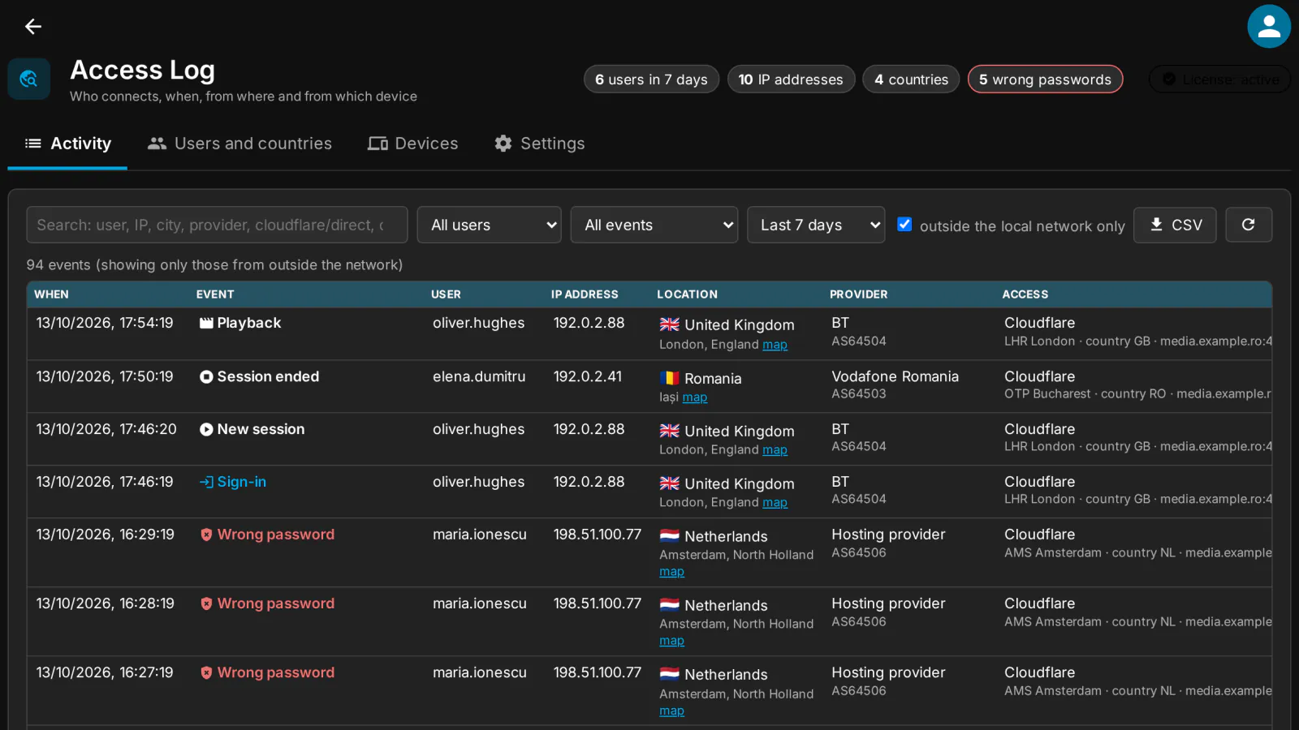Click the Sign-in event label
Image resolution: width=1299 pixels, height=730 pixels.
[242, 482]
